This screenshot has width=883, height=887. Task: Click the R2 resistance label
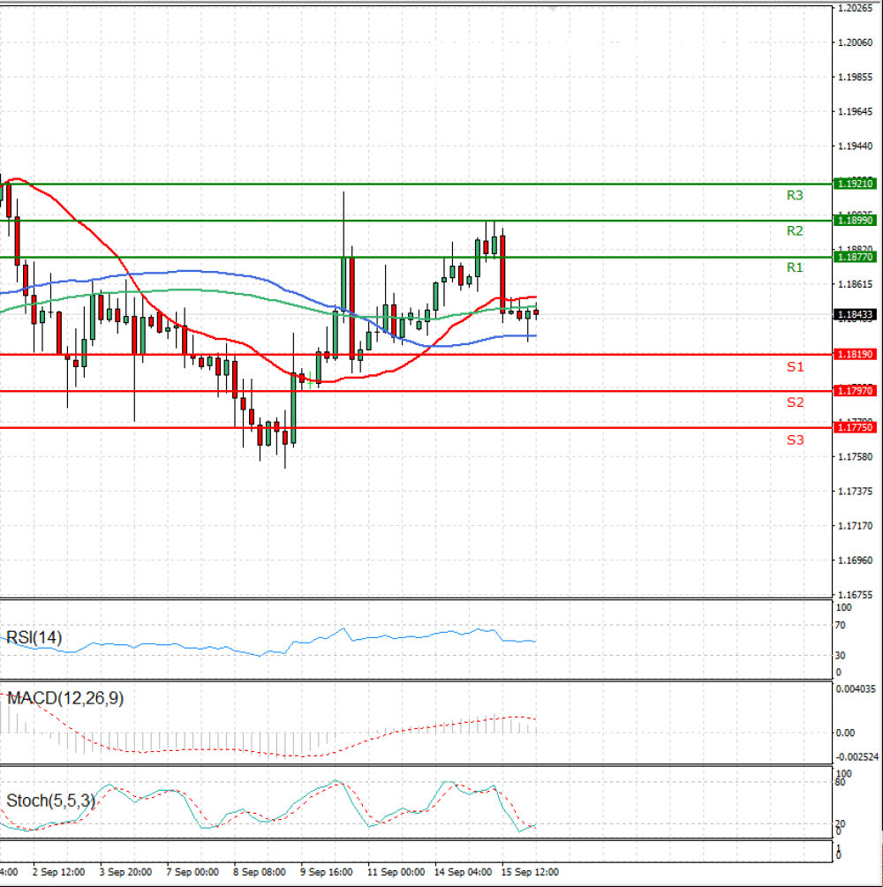pos(795,231)
